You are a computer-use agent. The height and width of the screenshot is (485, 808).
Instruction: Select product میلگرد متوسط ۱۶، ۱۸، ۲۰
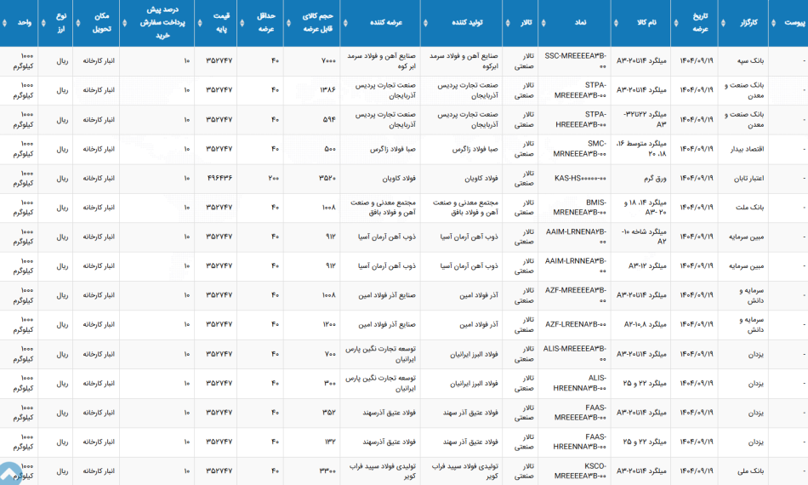[x=642, y=149]
